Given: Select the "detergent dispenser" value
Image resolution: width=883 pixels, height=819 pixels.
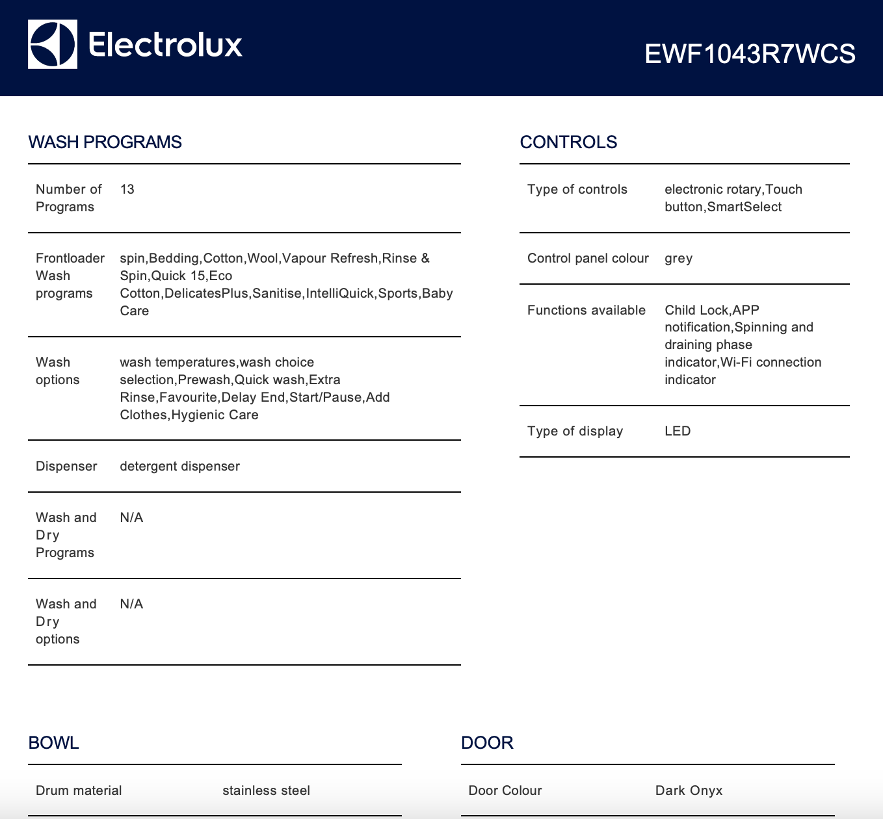Looking at the screenshot, I should [180, 466].
